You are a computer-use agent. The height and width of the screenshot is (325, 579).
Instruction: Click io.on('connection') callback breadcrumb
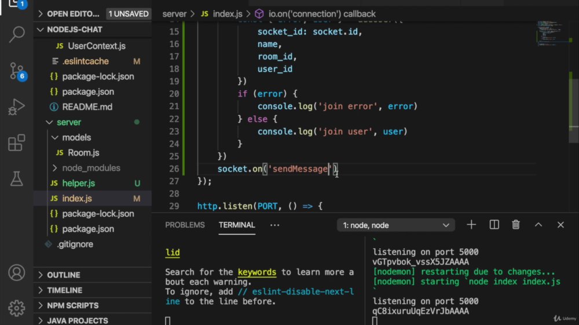coord(321,14)
